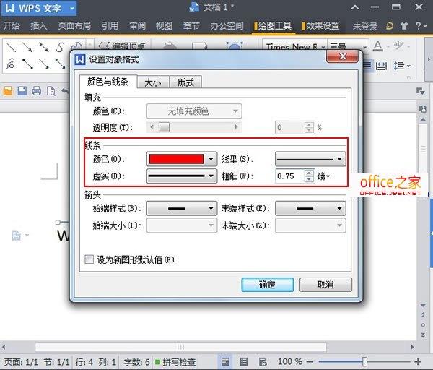
Task: Click the WPS 文字 application menu button
Action: pyautogui.click(x=39, y=8)
